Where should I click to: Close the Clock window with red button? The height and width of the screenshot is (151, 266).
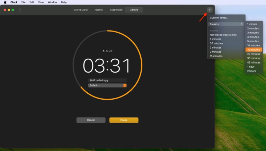click(5, 10)
